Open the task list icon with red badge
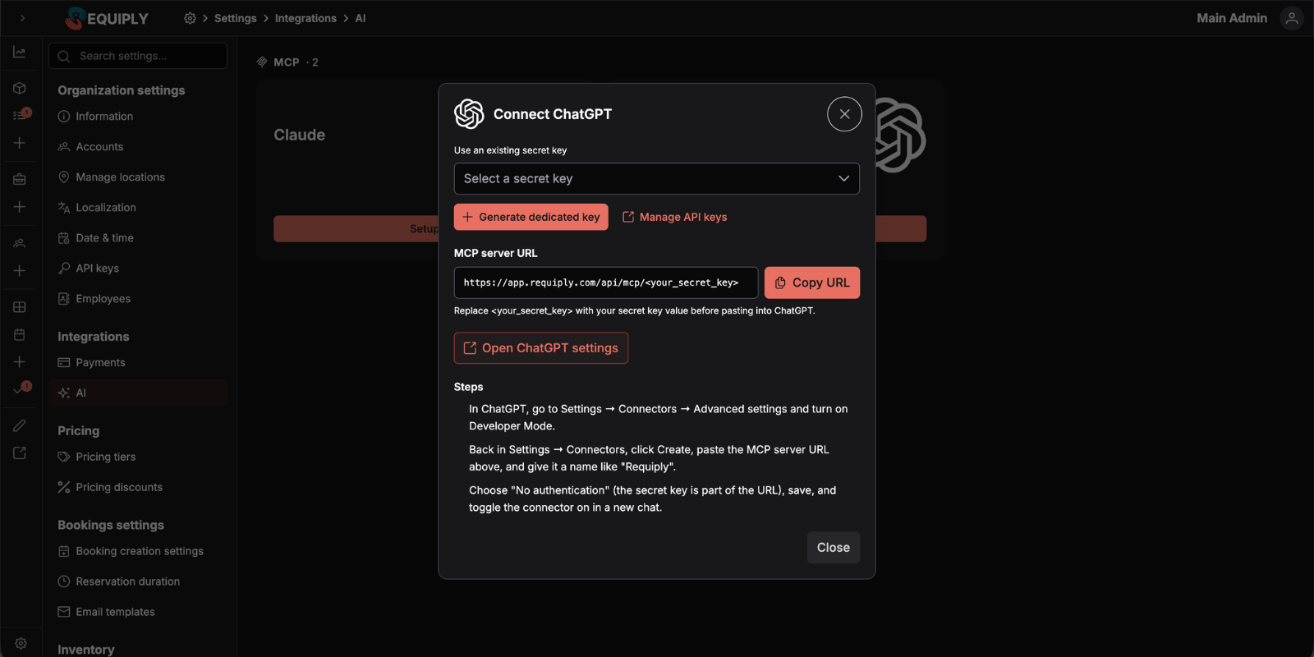 pos(21,115)
